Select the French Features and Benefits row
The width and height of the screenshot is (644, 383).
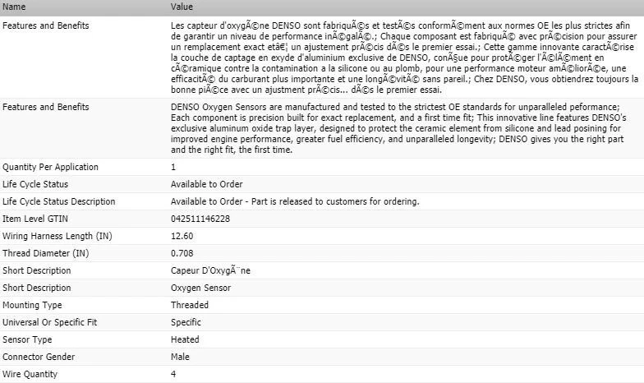pyautogui.click(x=46, y=25)
